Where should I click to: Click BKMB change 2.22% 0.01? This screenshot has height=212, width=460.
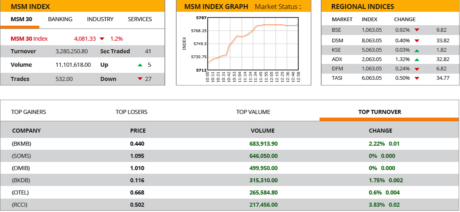coord(384,144)
